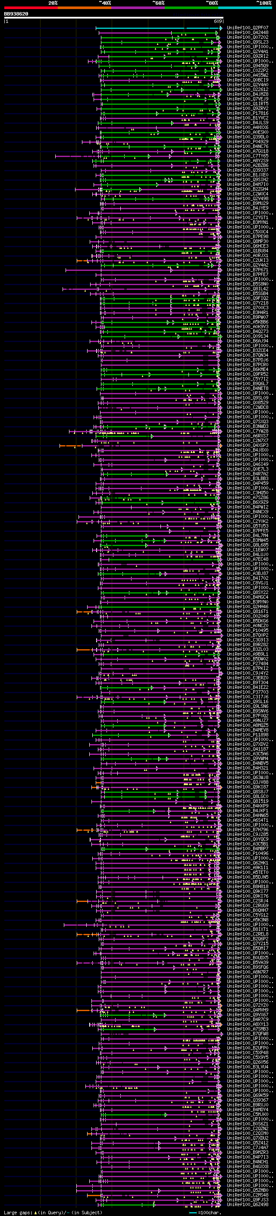The width and height of the screenshot is (276, 1216).
Task: Select hit label UniRef100_B8H818
Action: click(x=247, y=887)
